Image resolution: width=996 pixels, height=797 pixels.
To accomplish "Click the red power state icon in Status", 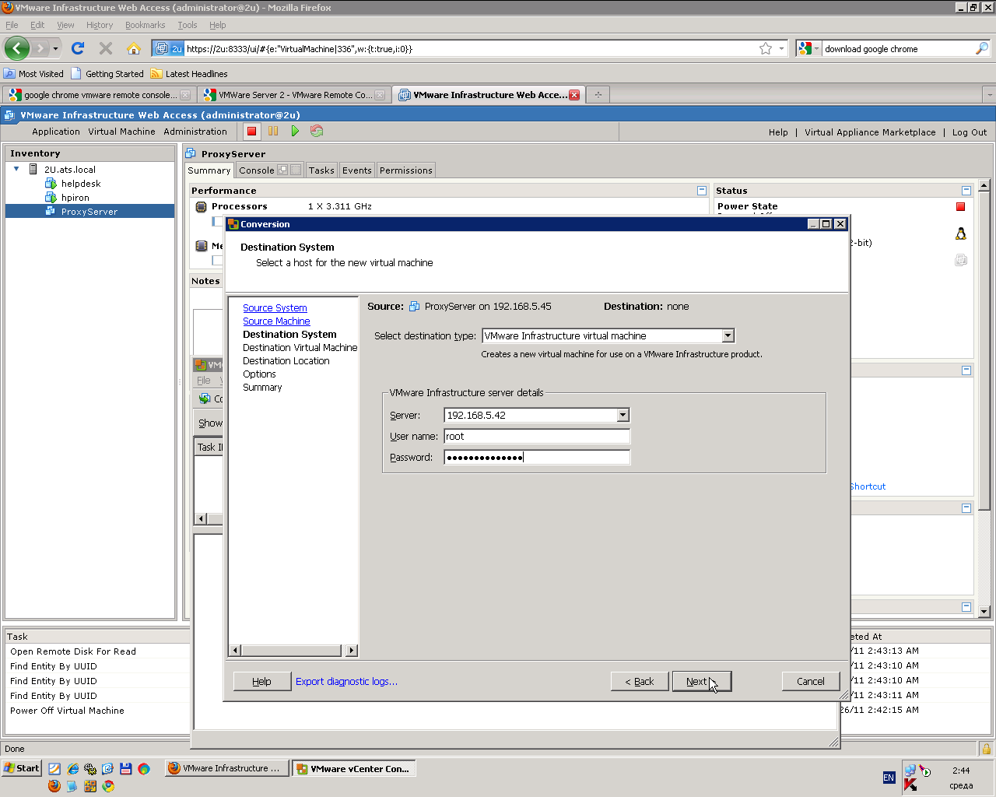I will tap(961, 206).
